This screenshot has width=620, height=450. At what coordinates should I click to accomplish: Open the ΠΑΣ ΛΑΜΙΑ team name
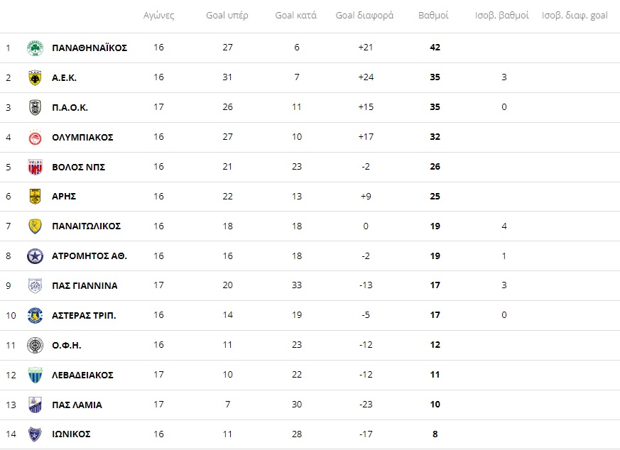tap(77, 405)
